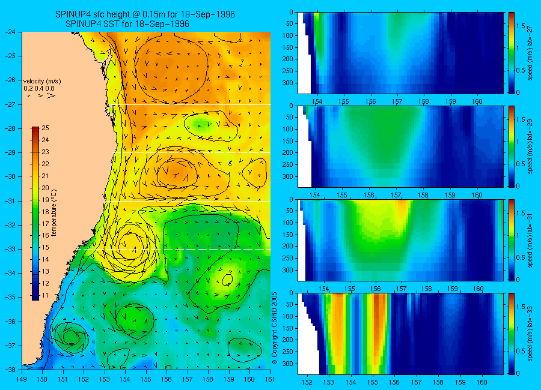Click the "11" tick on temperature scale
Viewport: 541px width, 390px height.
pos(45,295)
